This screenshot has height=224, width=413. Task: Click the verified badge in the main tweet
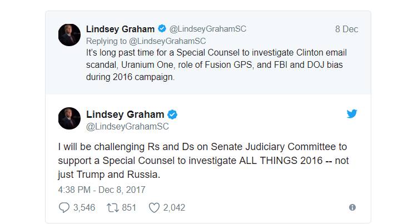tap(173, 115)
